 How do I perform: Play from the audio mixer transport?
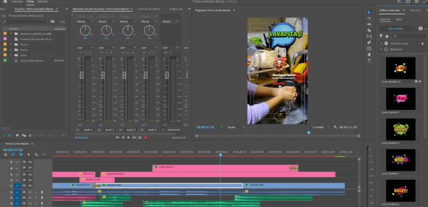click(x=128, y=138)
